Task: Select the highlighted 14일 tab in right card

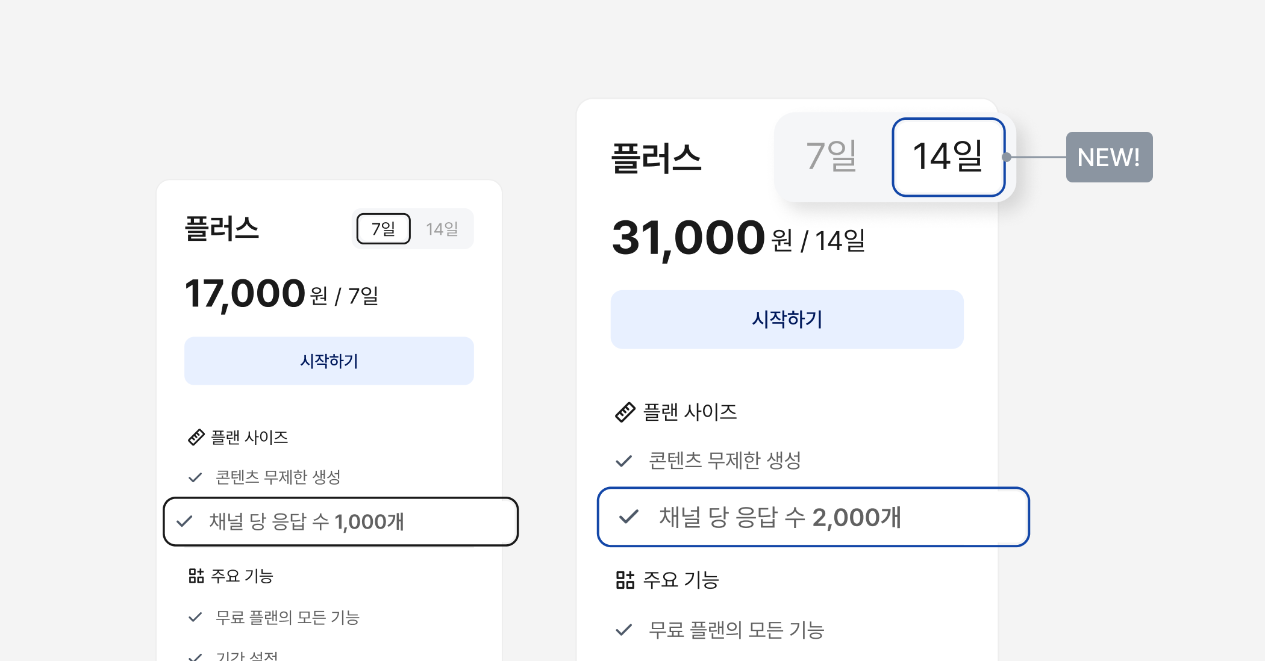Action: (x=948, y=157)
